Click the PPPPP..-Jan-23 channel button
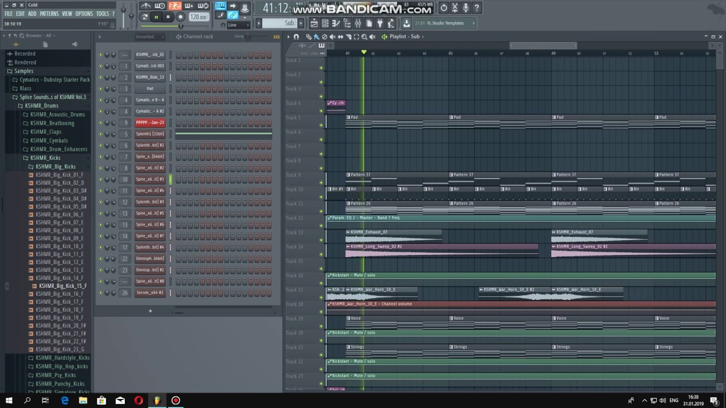The height and width of the screenshot is (408, 726). (x=150, y=123)
